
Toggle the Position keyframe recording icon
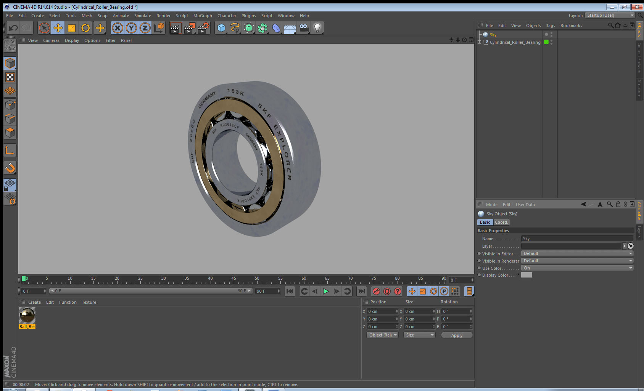pyautogui.click(x=412, y=291)
